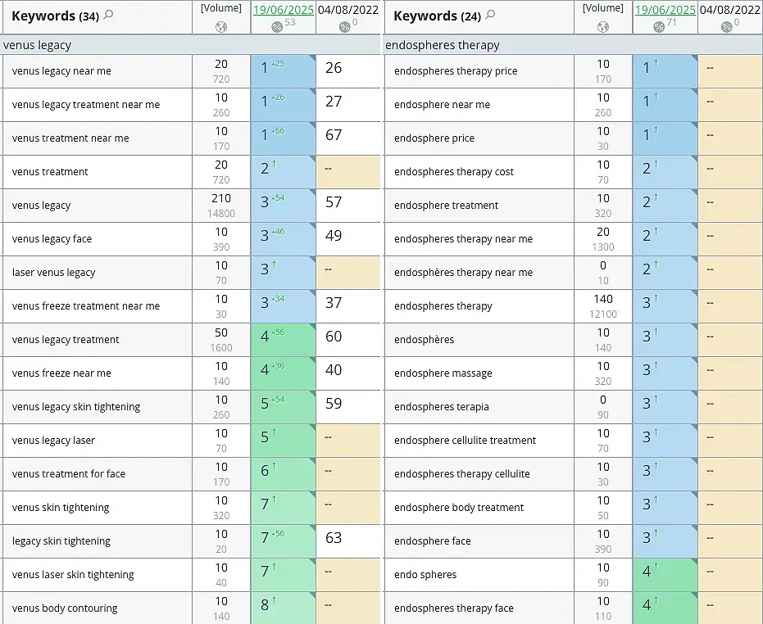The image size is (763, 624).
Task: Click the search magnifier beside Keywords (24)
Action: pos(491,15)
